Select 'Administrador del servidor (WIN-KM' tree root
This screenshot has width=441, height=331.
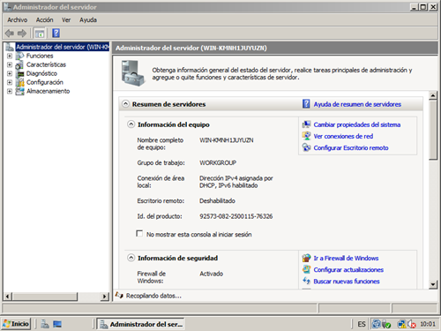coord(63,47)
